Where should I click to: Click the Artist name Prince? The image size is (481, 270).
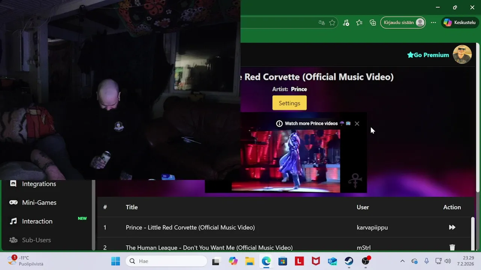click(299, 89)
